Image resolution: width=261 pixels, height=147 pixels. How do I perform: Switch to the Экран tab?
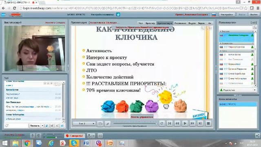pos(201,23)
